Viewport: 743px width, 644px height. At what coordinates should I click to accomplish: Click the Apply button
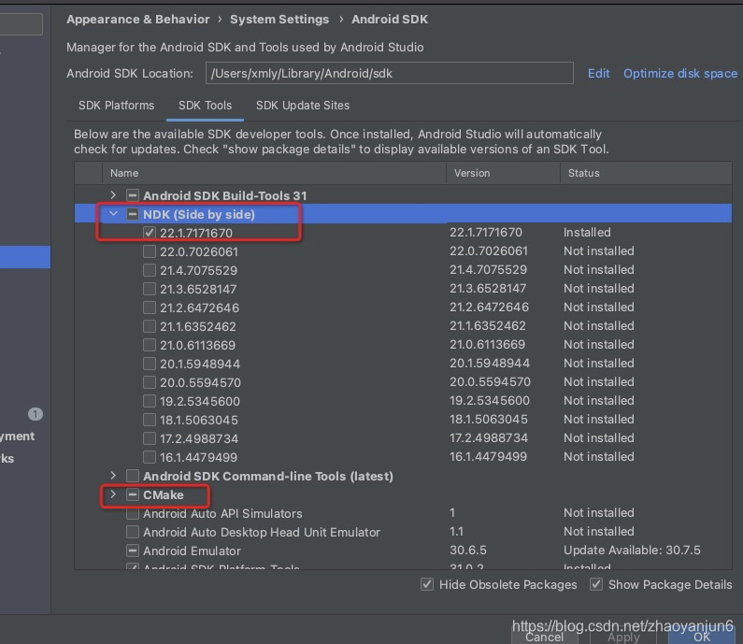(623, 637)
